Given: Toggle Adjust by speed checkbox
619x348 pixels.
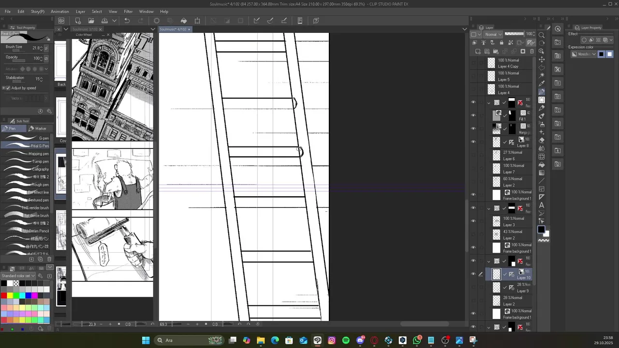Looking at the screenshot, I should click(x=8, y=88).
